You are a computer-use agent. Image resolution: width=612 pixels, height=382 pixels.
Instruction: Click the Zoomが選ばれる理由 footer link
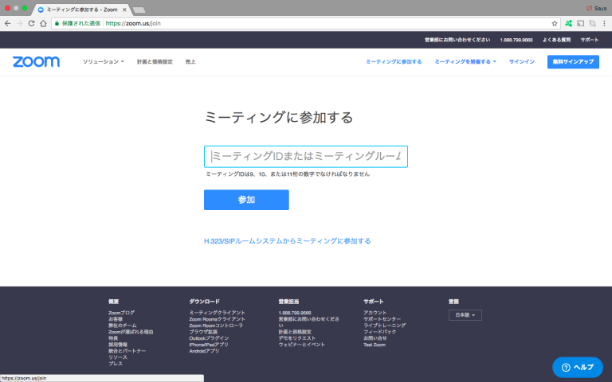coord(131,332)
